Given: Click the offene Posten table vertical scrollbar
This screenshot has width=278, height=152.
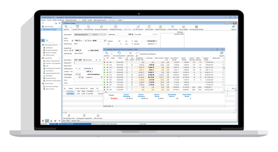Looking at the screenshot, I should pos(224,74).
